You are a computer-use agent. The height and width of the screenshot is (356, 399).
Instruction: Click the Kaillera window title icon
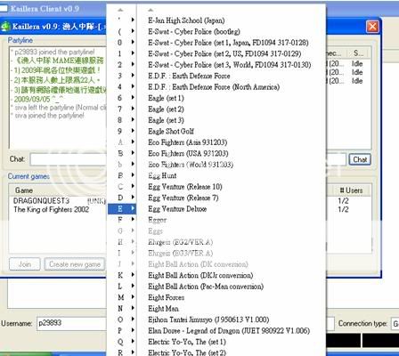point(5,27)
